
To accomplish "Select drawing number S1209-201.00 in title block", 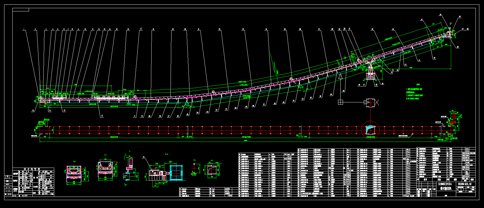I will click(x=465, y=184).
